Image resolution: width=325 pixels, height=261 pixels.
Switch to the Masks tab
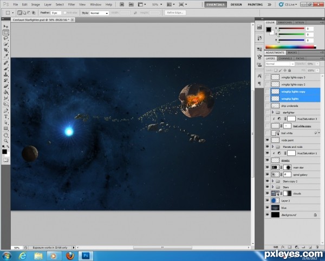click(x=292, y=53)
